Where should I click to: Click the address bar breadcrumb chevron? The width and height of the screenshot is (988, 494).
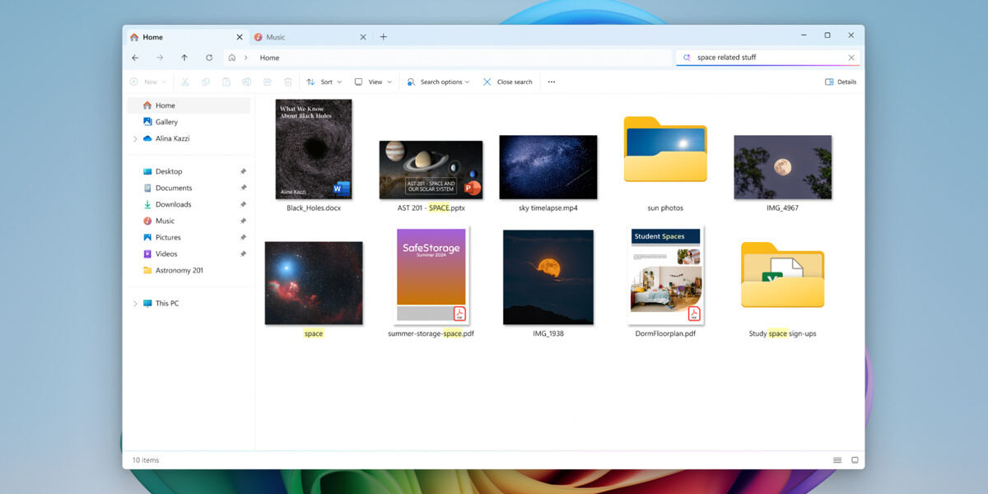pyautogui.click(x=245, y=58)
